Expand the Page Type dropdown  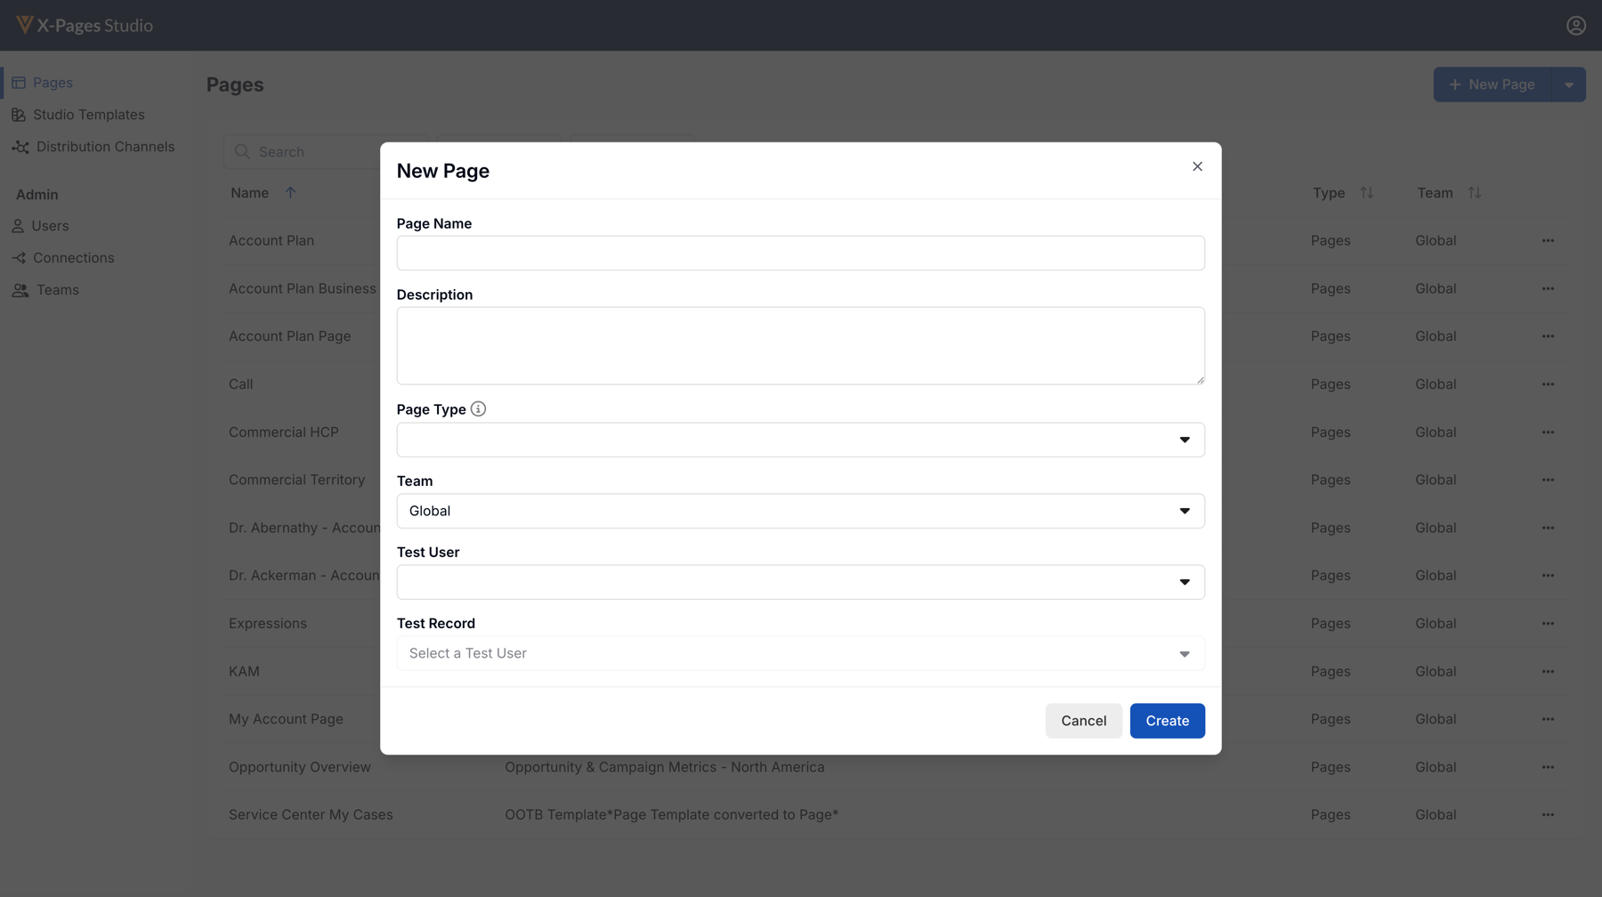click(800, 440)
